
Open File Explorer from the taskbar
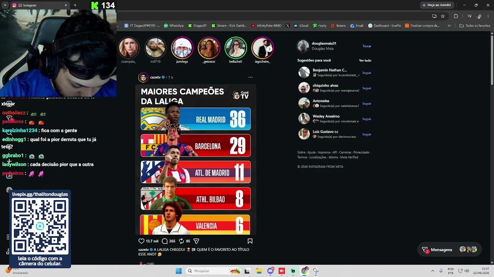(259, 271)
